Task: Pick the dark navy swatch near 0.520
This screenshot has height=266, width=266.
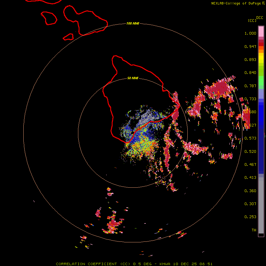Action: pyautogui.click(x=261, y=151)
